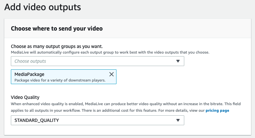Open the pricing page link

217,110
